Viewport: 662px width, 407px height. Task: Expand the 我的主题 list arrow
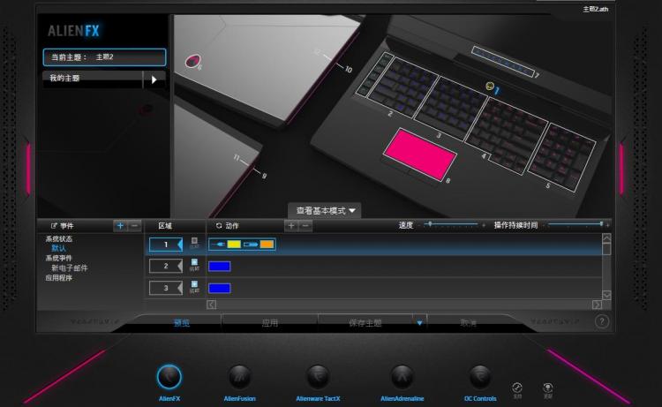154,79
